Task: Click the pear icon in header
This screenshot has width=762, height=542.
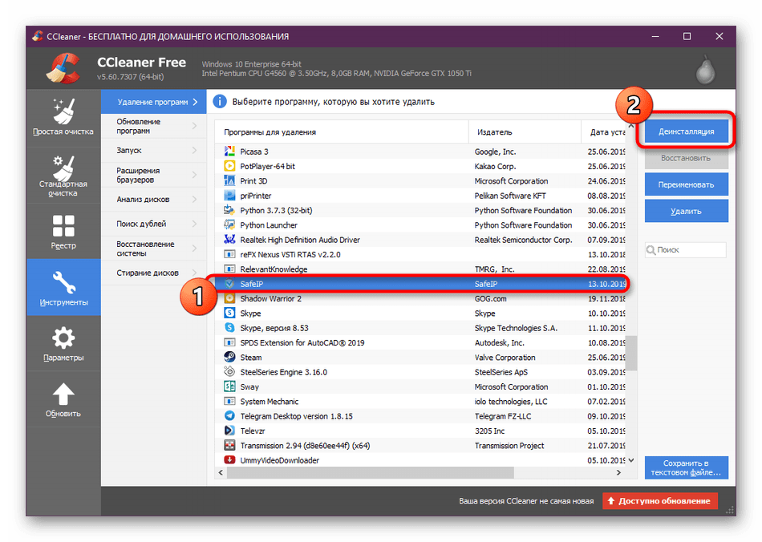Action: [x=705, y=70]
